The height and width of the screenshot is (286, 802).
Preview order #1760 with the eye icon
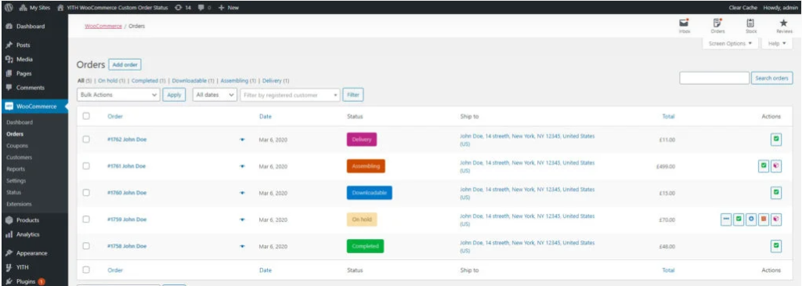tap(243, 193)
